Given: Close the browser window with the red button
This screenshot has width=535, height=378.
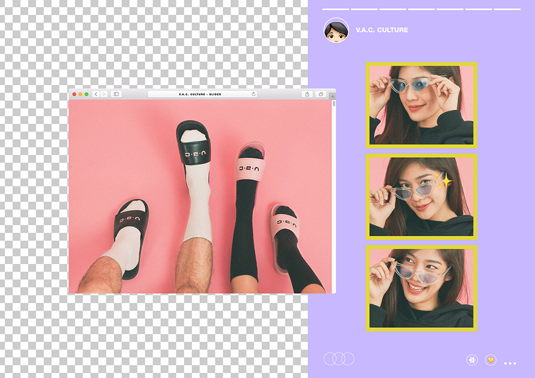Looking at the screenshot, I should pos(74,95).
